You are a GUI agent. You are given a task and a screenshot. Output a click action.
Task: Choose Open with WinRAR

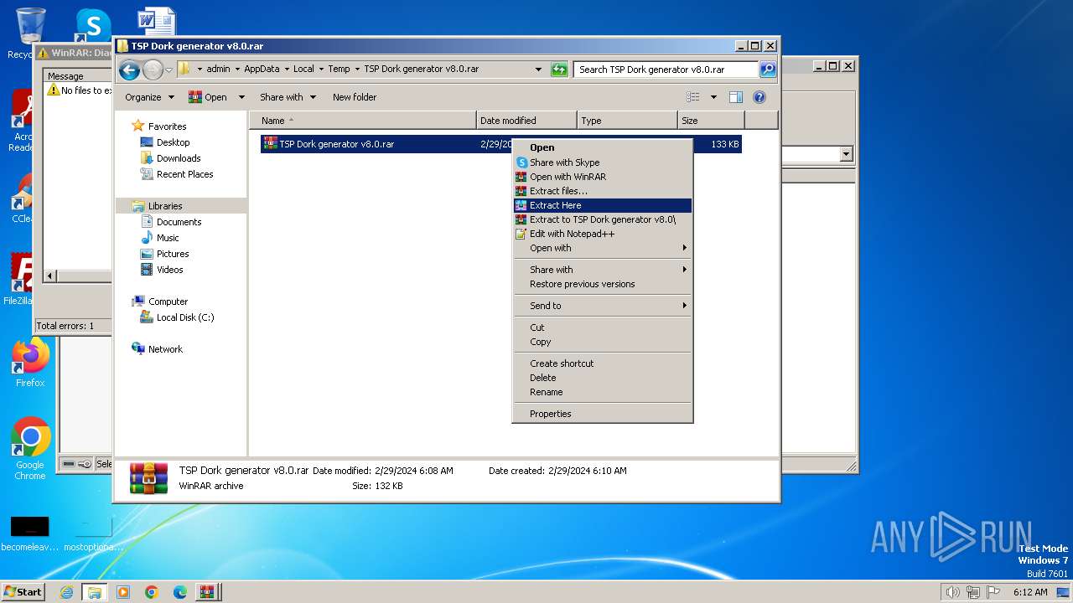tap(603, 177)
